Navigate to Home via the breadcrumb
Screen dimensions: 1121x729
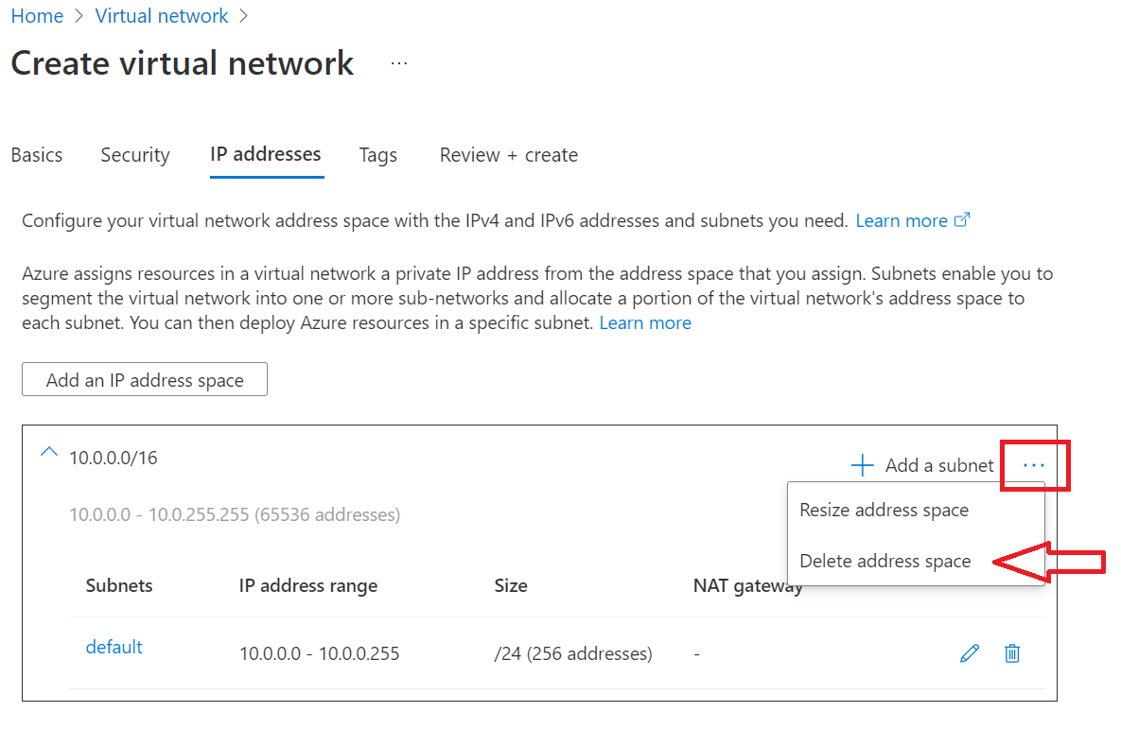tap(37, 15)
